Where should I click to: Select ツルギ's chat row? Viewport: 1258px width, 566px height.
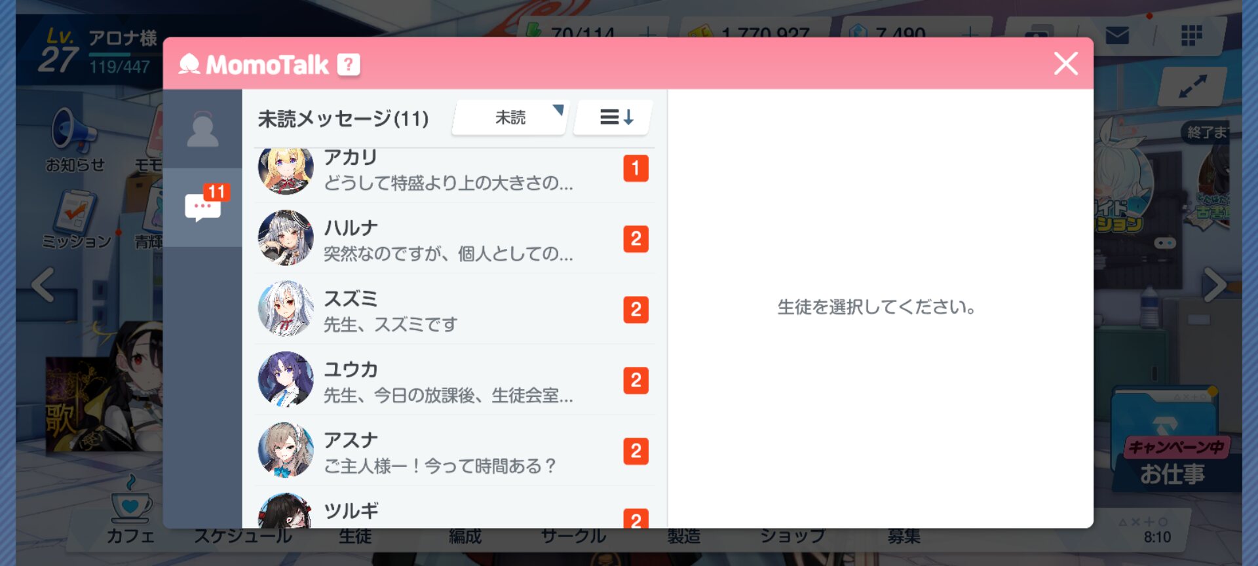455,508
